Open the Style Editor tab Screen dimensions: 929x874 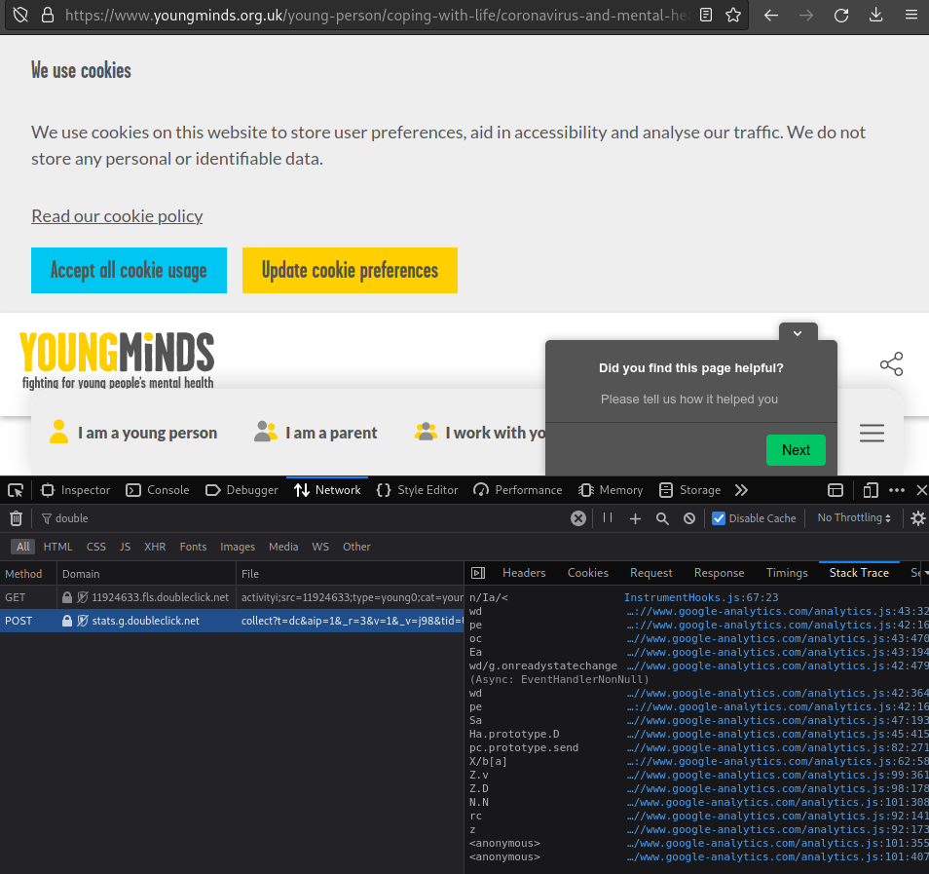[417, 490]
